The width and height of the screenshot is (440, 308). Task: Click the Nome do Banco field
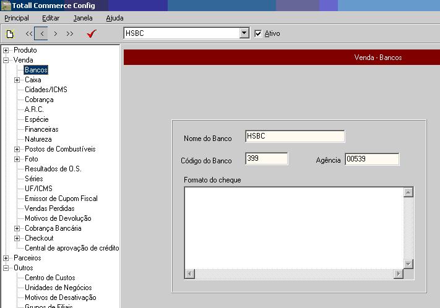coord(295,137)
